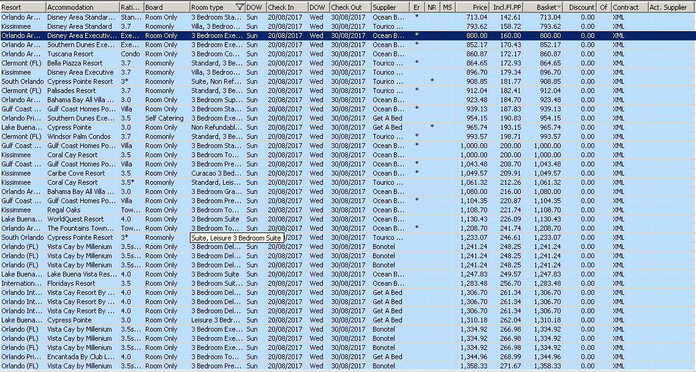Click the Orlando Pri... resort cell for Encantada
The width and height of the screenshot is (696, 372).
point(23,357)
